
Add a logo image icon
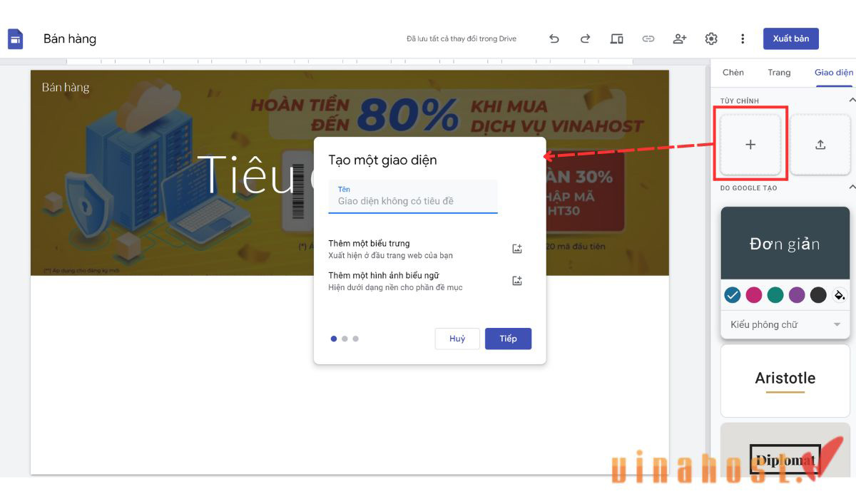(x=517, y=249)
